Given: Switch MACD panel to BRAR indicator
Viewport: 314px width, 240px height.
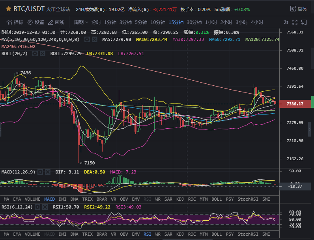Looking at the screenshot, I should tap(102, 199).
